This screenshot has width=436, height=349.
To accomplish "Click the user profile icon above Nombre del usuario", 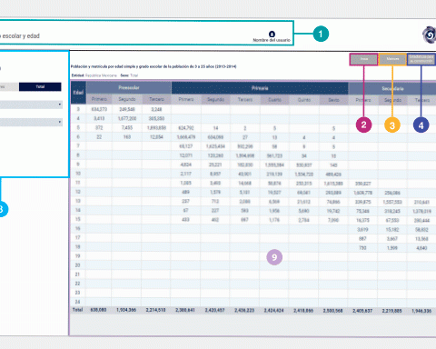I will pos(272,34).
